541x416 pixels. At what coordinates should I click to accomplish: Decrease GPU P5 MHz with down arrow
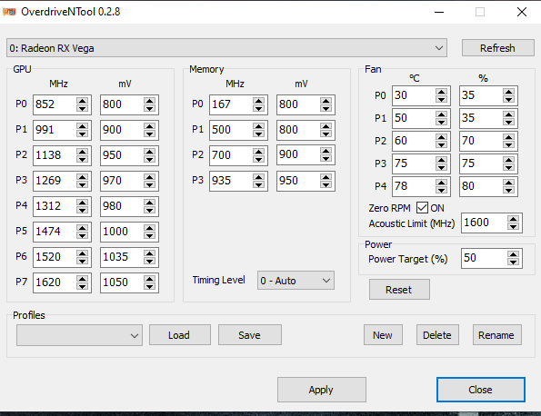(82, 236)
